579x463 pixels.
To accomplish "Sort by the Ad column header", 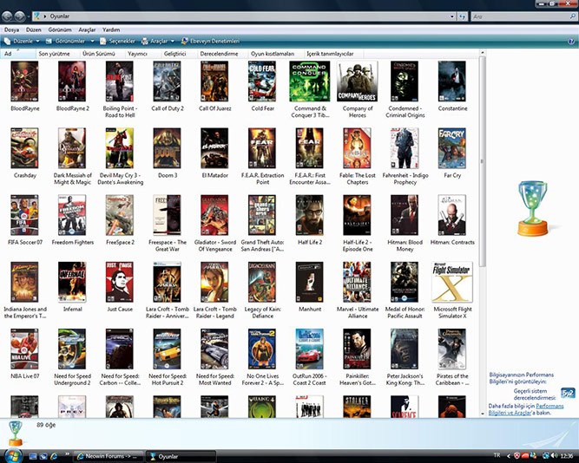I will (x=17, y=54).
